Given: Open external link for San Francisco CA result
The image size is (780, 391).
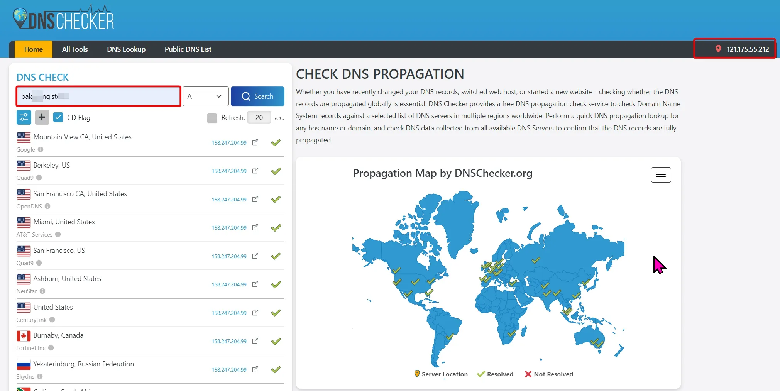Looking at the screenshot, I should 255,199.
